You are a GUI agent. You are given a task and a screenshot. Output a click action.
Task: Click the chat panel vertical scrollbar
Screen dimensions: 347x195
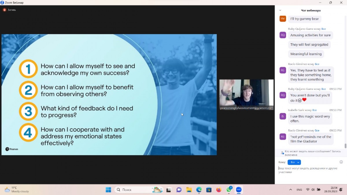click(345, 87)
